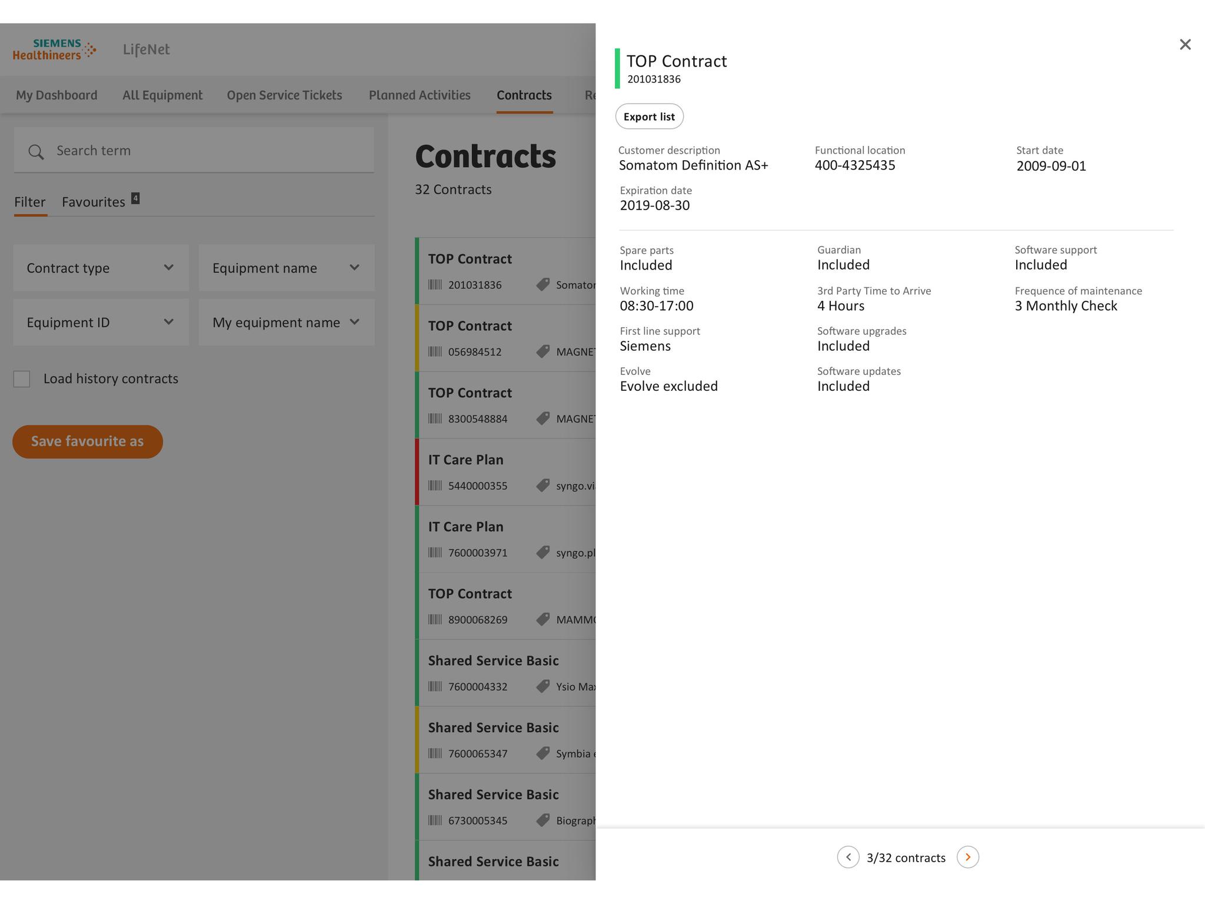Viewport: 1205px width, 904px height.
Task: Click barcode icon beside 5440000355
Action: (435, 486)
